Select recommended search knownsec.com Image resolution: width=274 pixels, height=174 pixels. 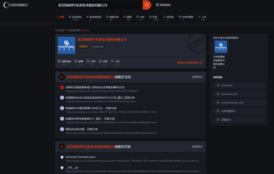click(239, 94)
